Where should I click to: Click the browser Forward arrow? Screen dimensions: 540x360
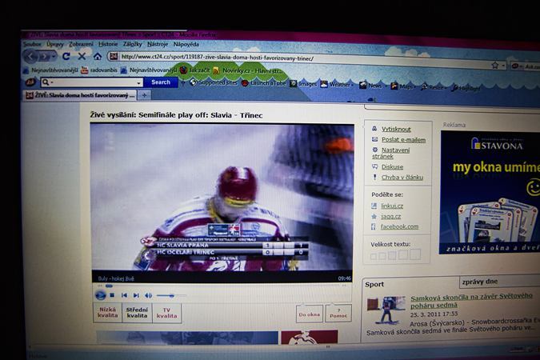pos(45,56)
